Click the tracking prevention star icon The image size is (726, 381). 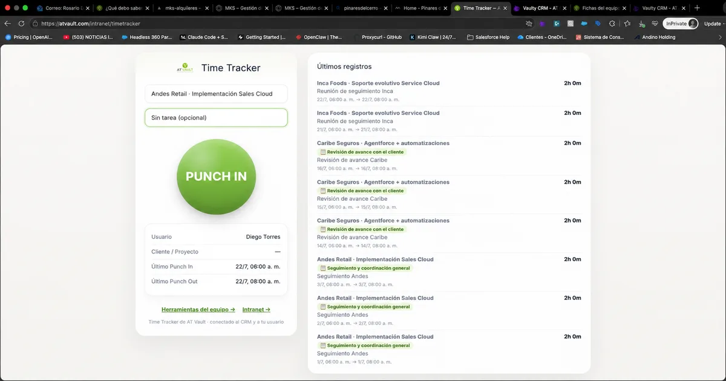tap(529, 24)
